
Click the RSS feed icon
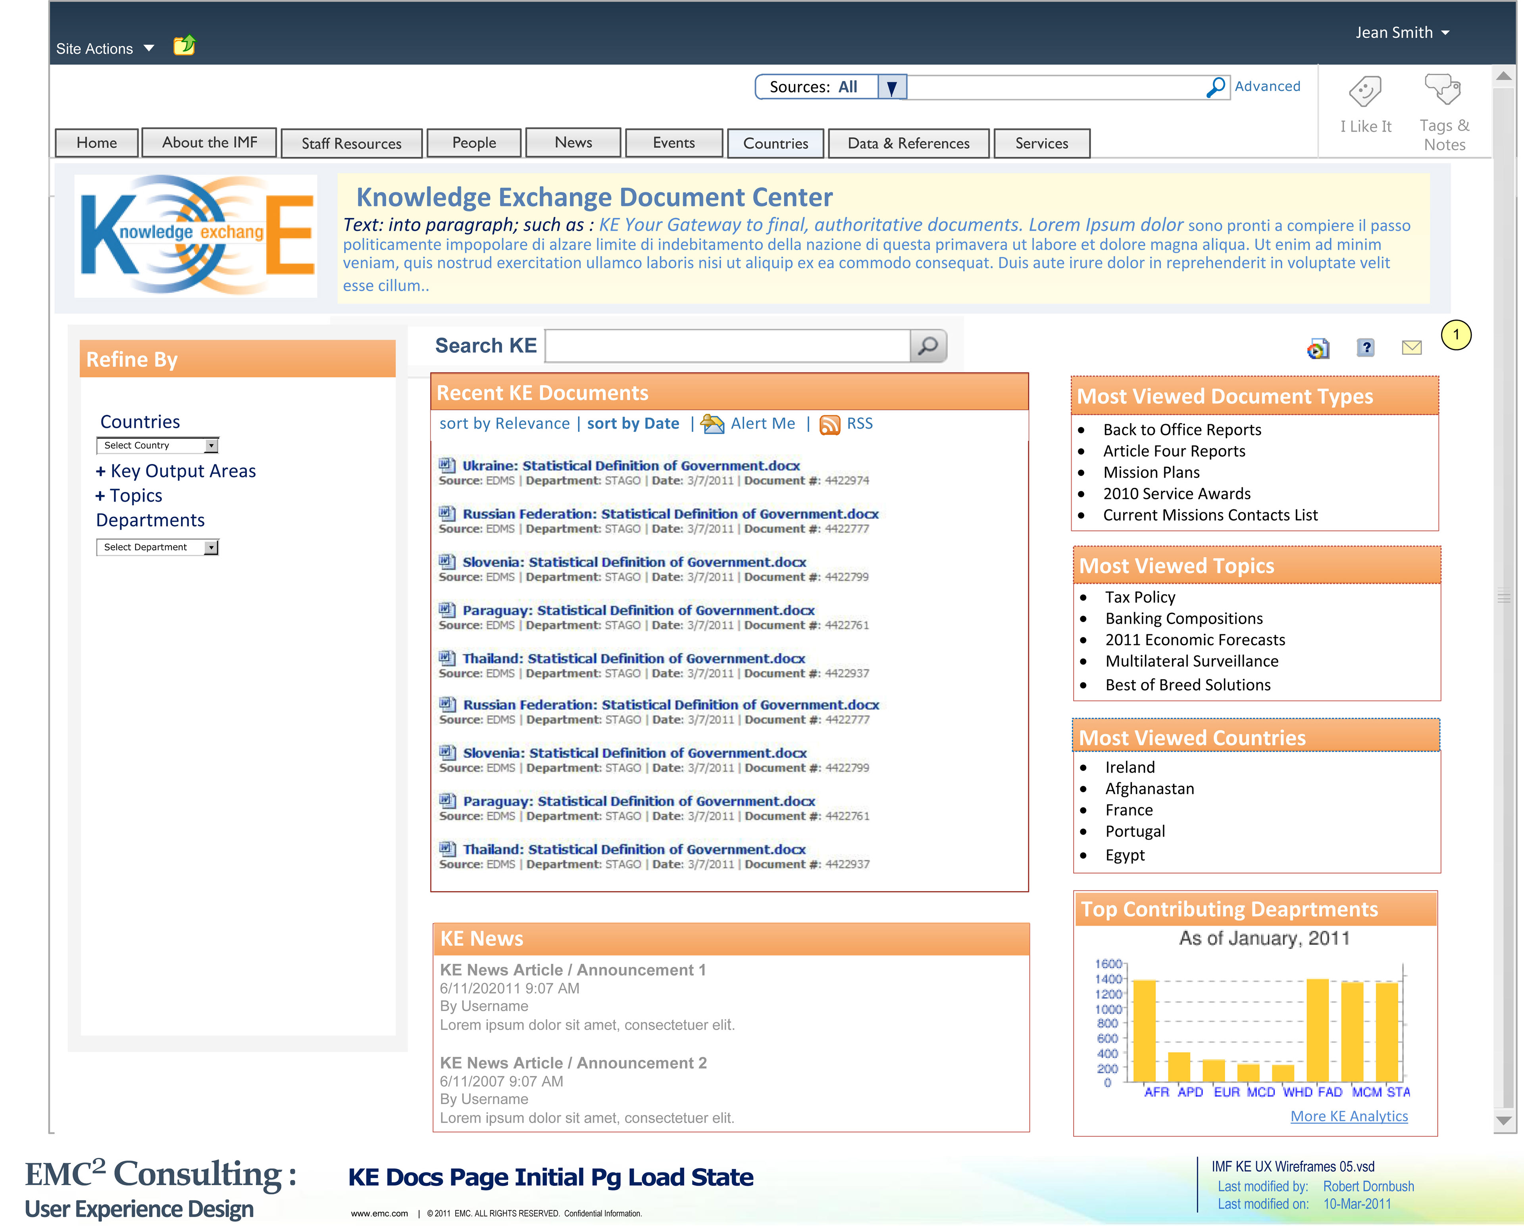[x=829, y=424]
